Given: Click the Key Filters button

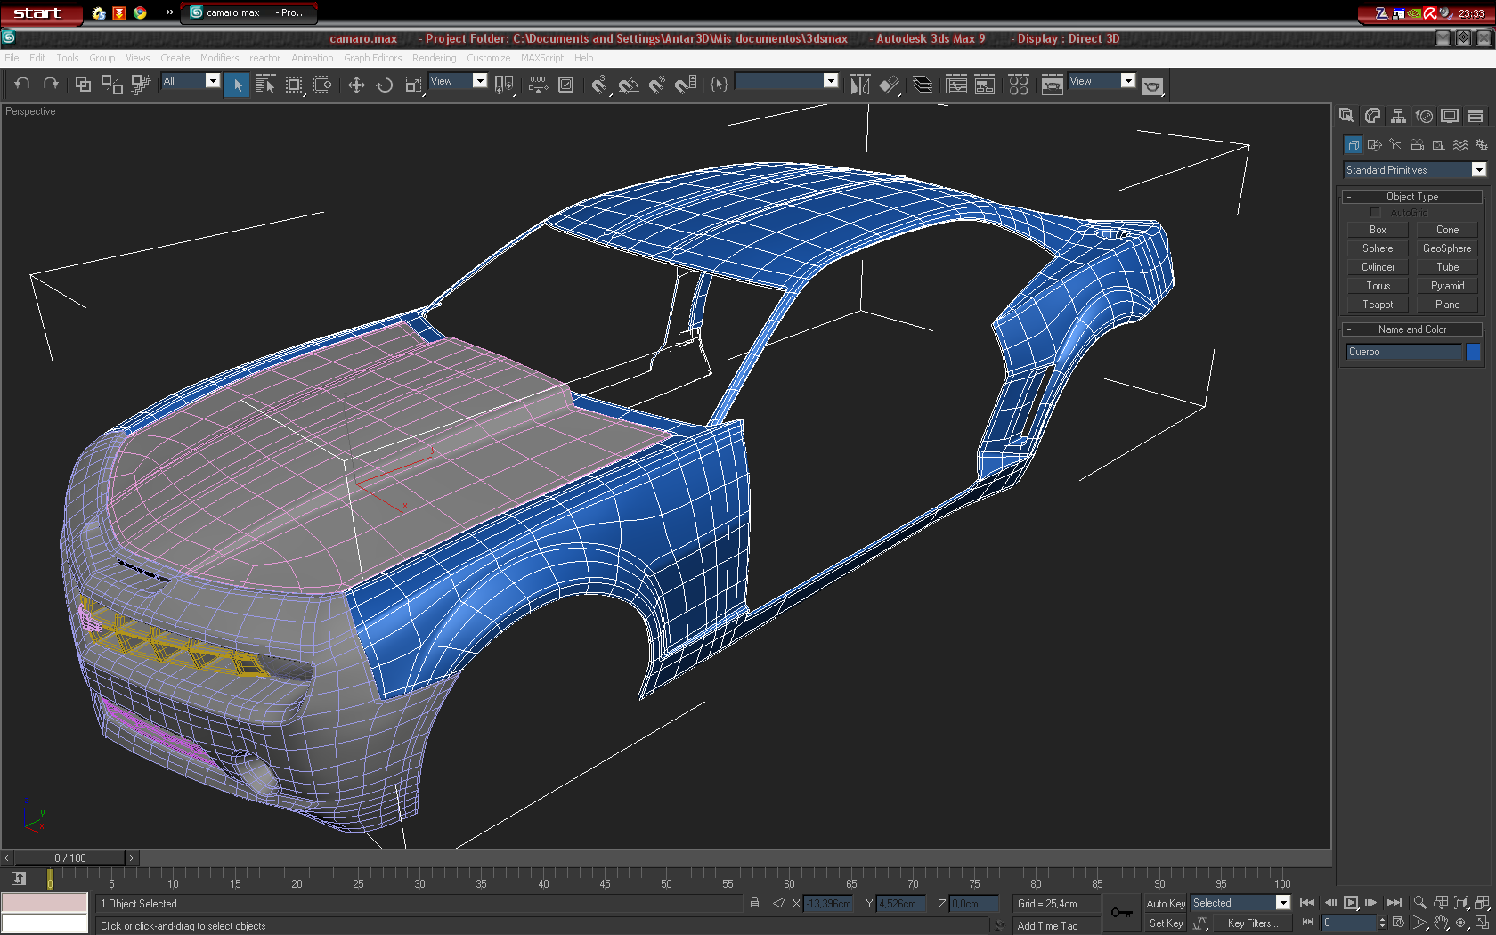Looking at the screenshot, I should pos(1252,923).
